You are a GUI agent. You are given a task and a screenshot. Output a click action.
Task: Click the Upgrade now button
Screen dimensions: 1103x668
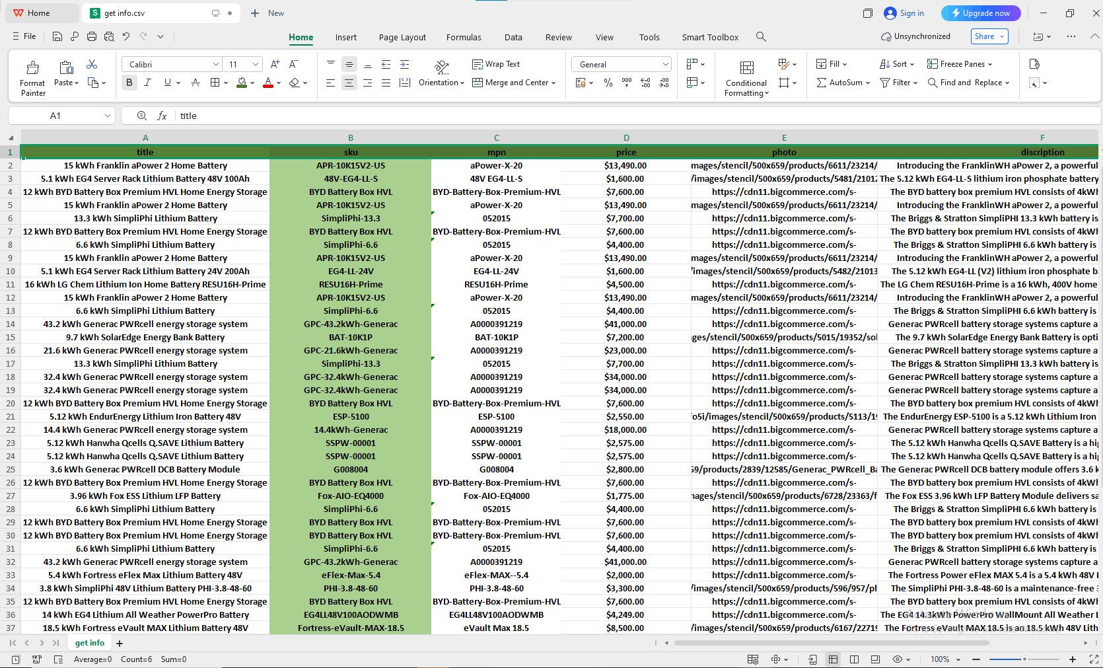[x=980, y=13]
